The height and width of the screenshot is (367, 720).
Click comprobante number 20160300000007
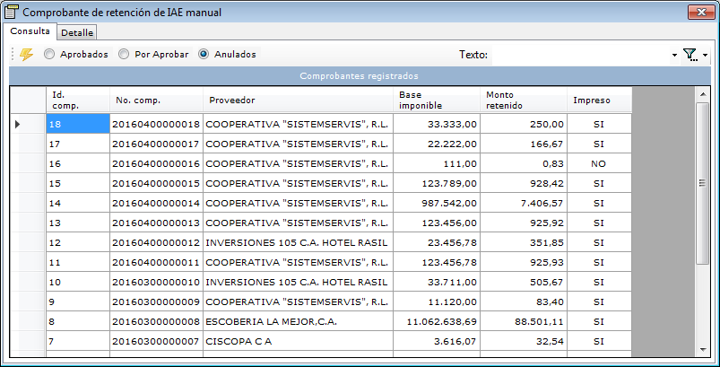click(156, 341)
